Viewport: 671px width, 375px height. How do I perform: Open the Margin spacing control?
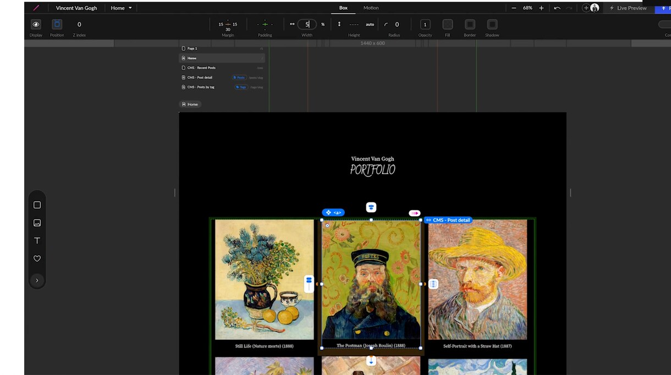(x=228, y=26)
